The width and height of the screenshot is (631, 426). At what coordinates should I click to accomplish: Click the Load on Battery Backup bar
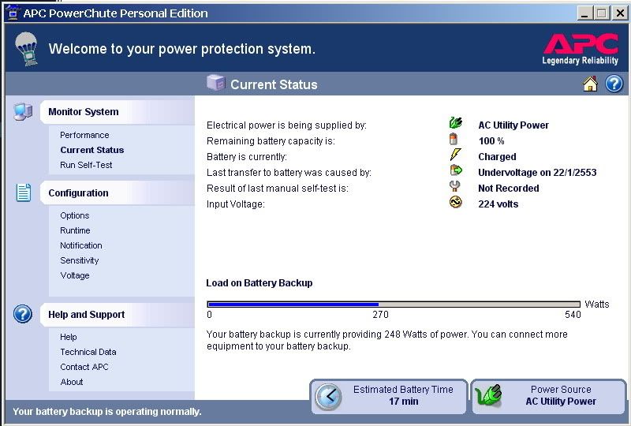click(394, 304)
